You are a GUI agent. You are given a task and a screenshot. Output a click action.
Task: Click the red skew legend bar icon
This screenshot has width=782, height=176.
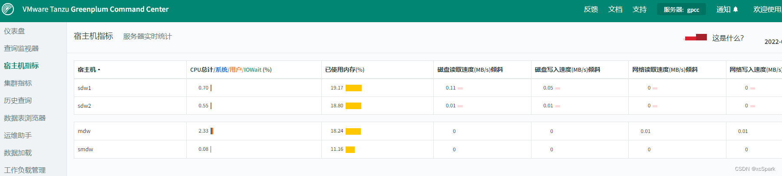tap(695, 37)
